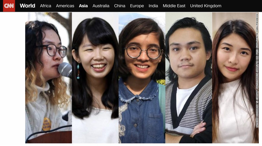The height and width of the screenshot is (146, 262).
Task: Open the India section link
Action: [x=153, y=6]
